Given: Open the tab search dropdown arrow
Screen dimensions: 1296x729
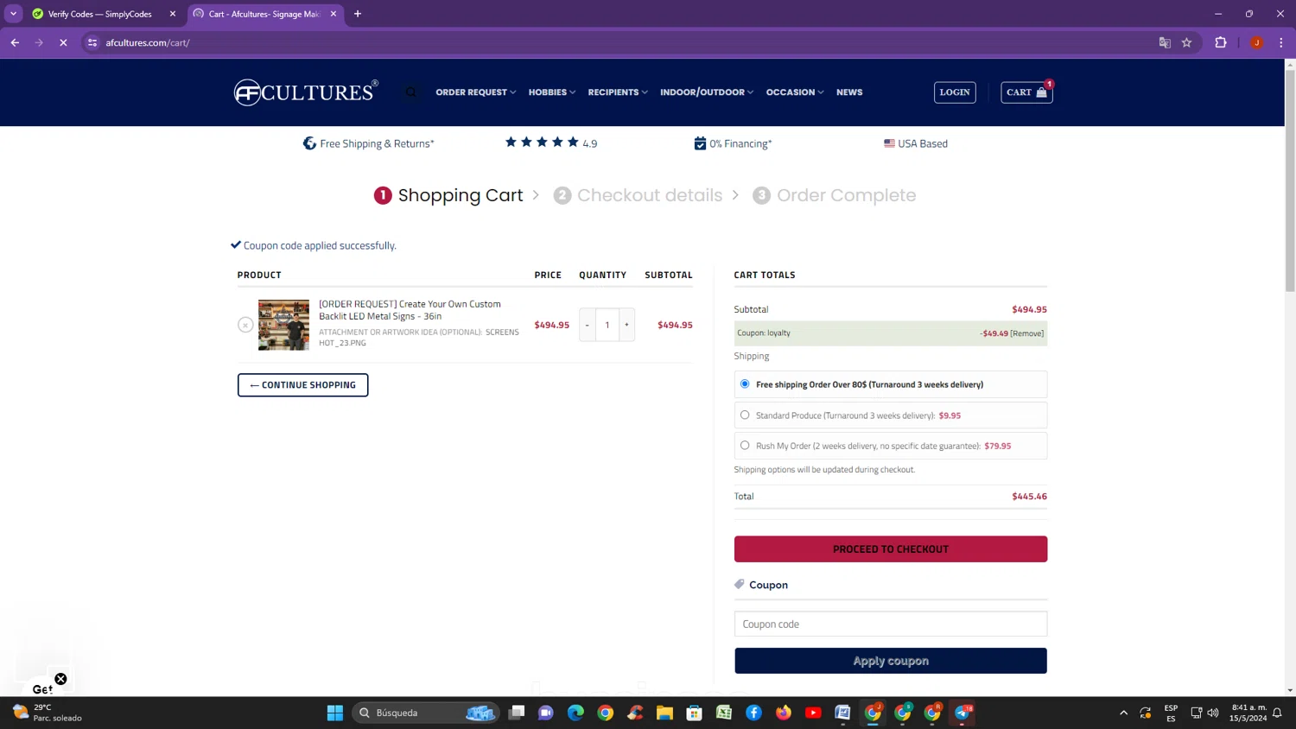Looking at the screenshot, I should pyautogui.click(x=13, y=14).
